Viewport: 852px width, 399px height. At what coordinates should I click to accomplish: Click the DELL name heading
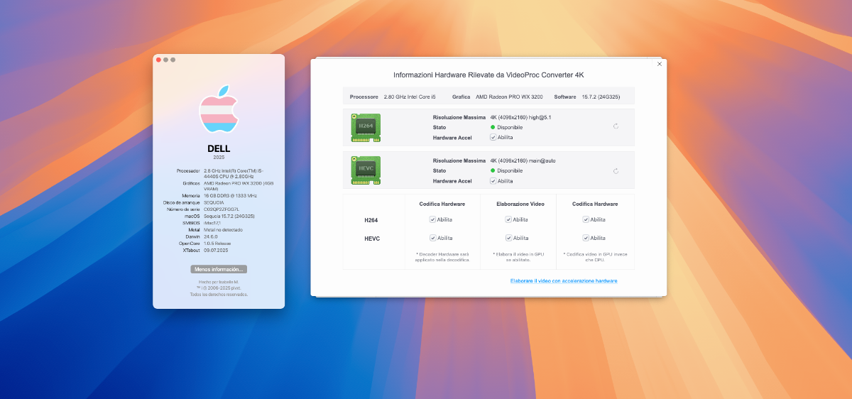219,148
